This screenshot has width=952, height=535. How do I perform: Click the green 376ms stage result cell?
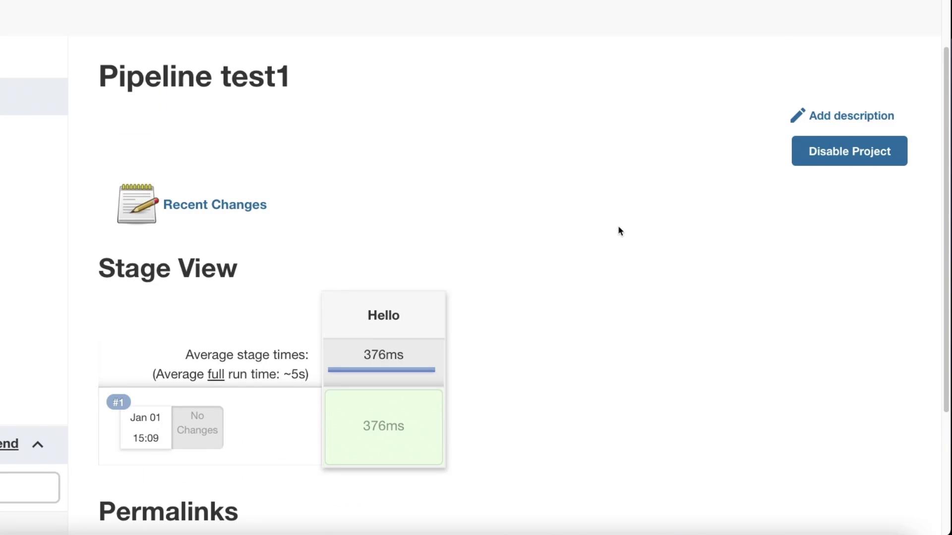tap(383, 427)
